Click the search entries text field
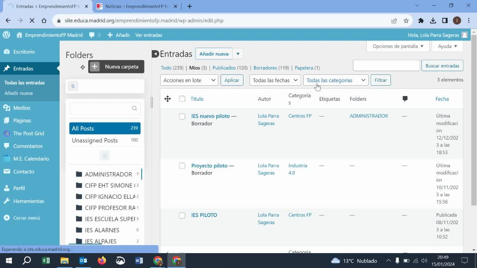This screenshot has height=268, width=477. coord(386,66)
